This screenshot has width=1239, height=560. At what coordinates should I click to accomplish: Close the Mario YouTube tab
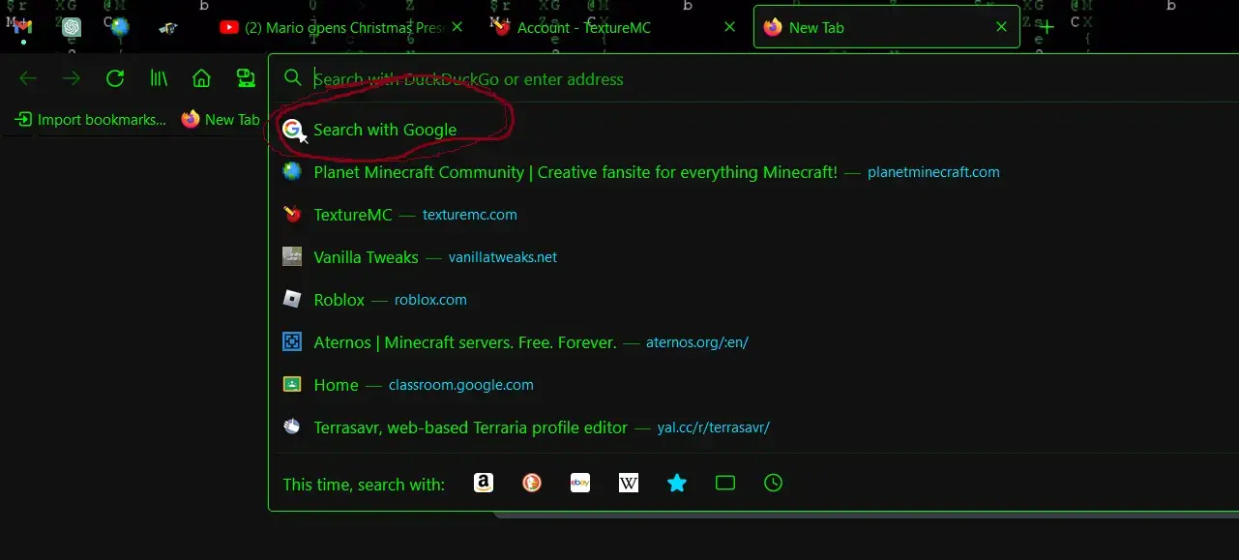457,27
